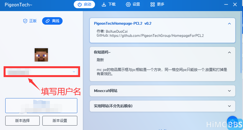Open 版本选择 version selection
The width and height of the screenshot is (243, 130).
tap(22, 121)
